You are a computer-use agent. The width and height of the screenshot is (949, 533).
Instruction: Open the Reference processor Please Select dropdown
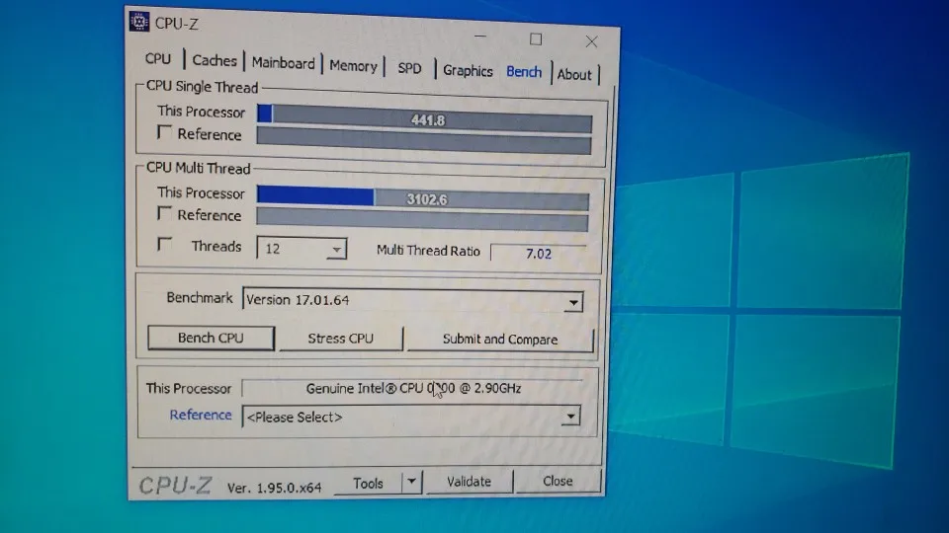[x=411, y=417]
